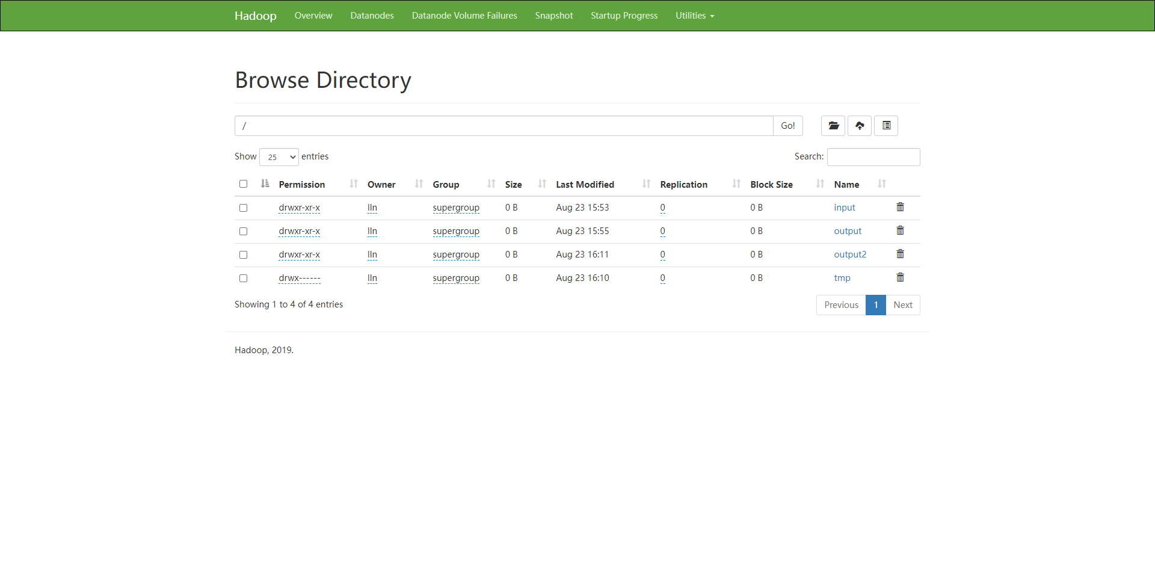Screen dimensions: 1155x583
Task: Edit owner lln of the tmp row
Action: [372, 278]
